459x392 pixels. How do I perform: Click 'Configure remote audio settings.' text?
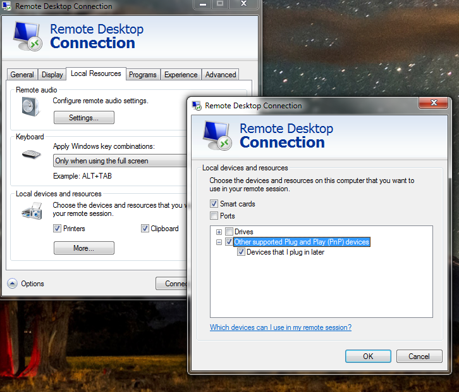pos(101,101)
